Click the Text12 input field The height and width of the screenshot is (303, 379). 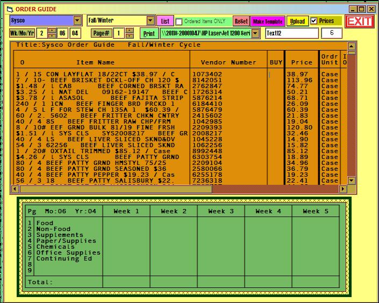292,33
